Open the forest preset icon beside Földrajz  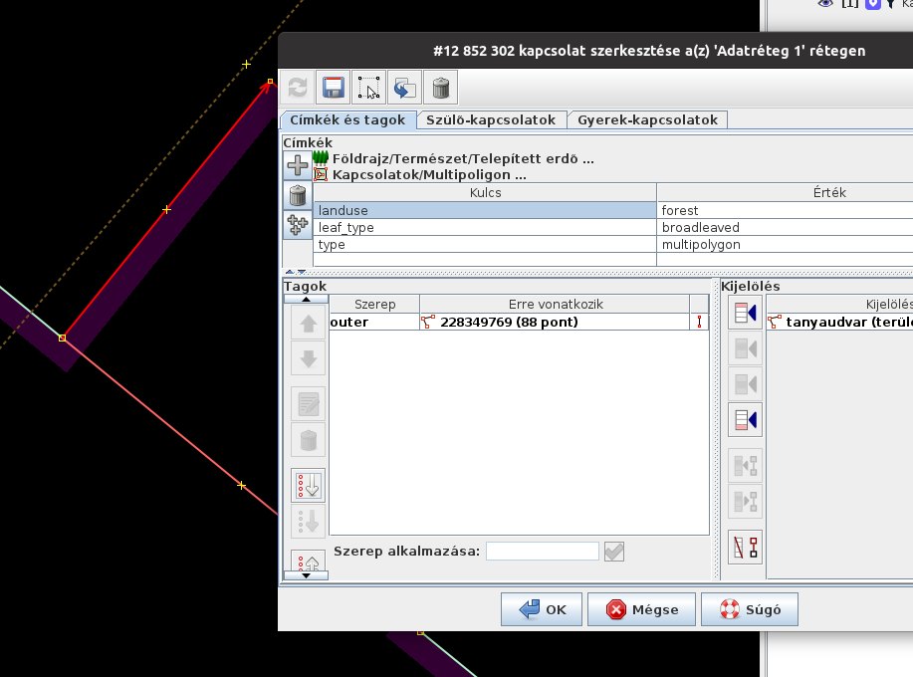click(321, 157)
